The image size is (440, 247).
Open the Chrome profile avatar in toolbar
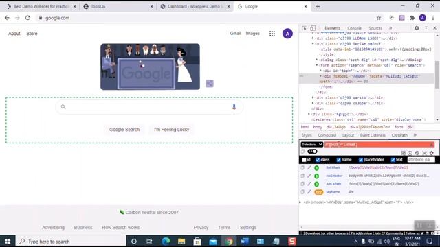423,18
